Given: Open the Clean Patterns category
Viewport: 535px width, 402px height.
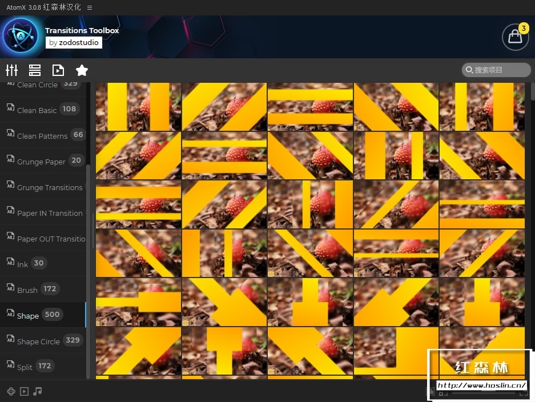Looking at the screenshot, I should click(43, 135).
